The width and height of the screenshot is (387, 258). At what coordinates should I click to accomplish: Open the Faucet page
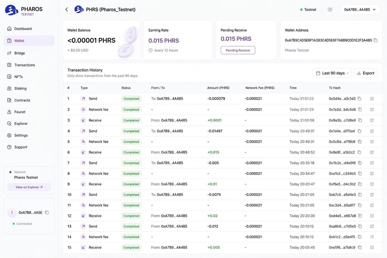(29, 112)
